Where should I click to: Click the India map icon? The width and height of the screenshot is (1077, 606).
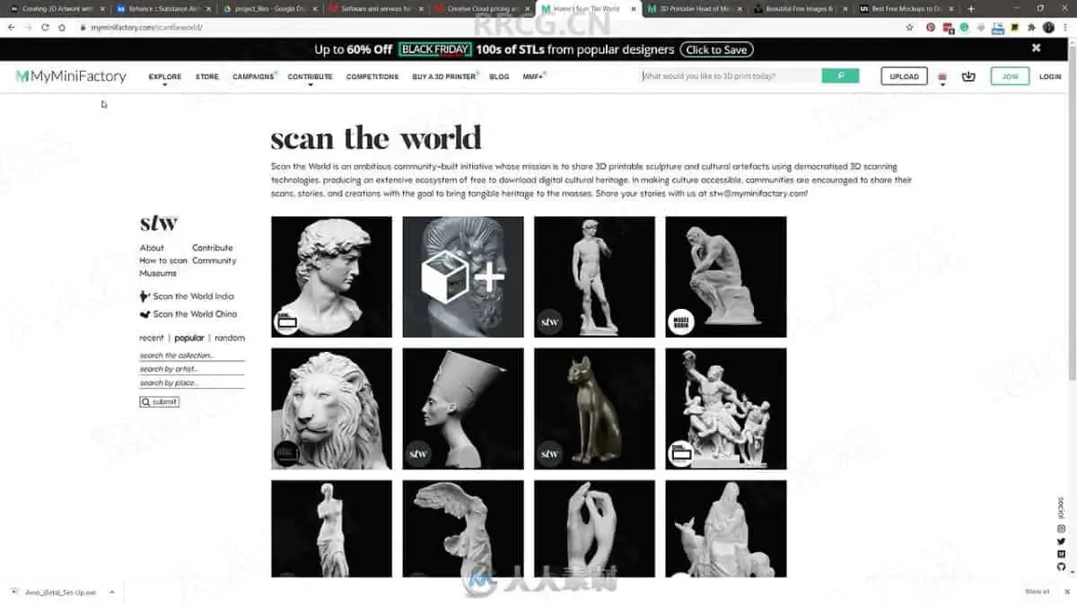144,296
